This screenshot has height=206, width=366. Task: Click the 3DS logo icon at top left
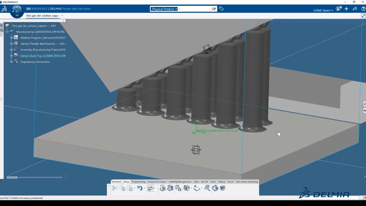[x=4, y=9]
